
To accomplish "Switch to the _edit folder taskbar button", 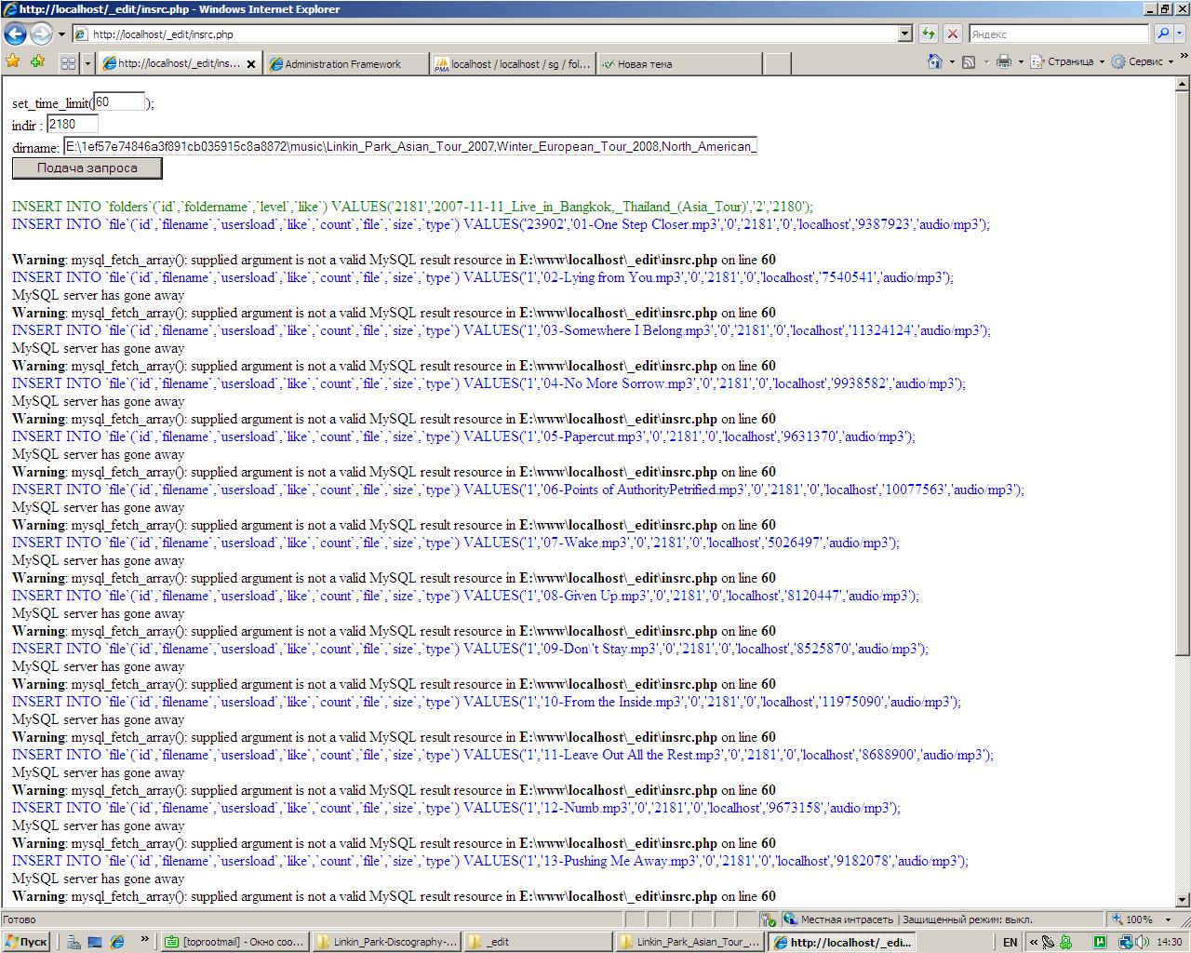I will coord(537,942).
